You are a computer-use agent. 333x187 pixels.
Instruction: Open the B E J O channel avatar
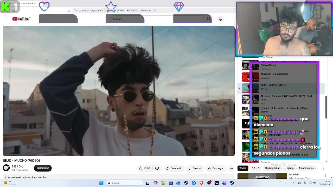click(6, 168)
